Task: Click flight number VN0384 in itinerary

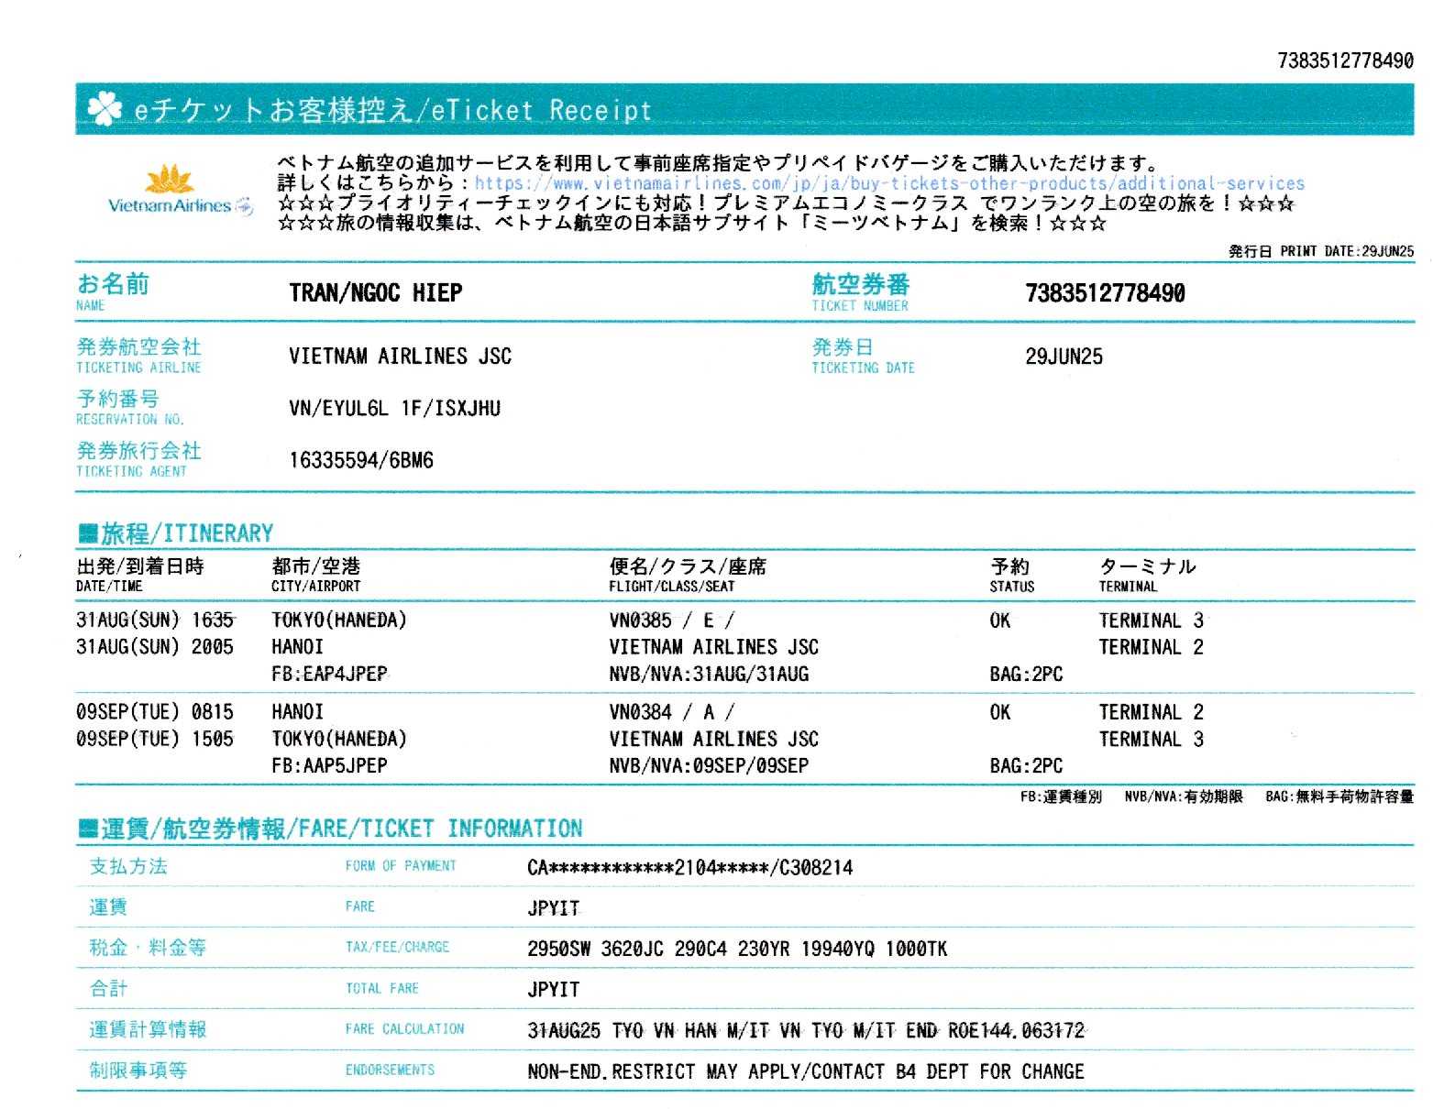Action: (x=640, y=712)
